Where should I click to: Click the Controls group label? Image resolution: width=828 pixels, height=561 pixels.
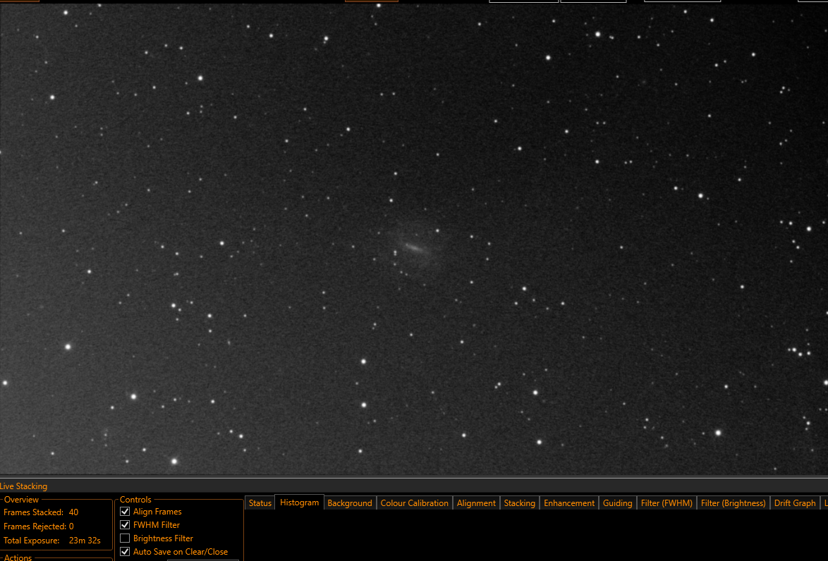coord(135,499)
